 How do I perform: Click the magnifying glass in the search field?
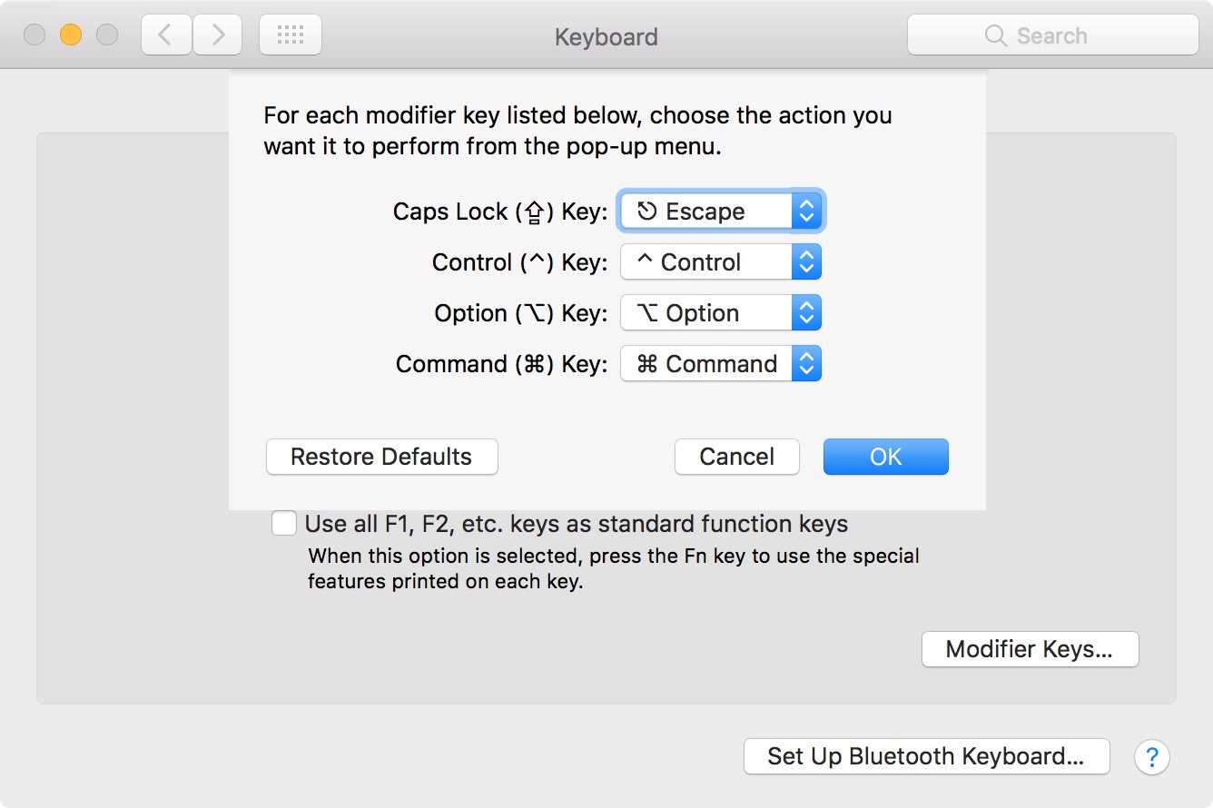coord(995,35)
